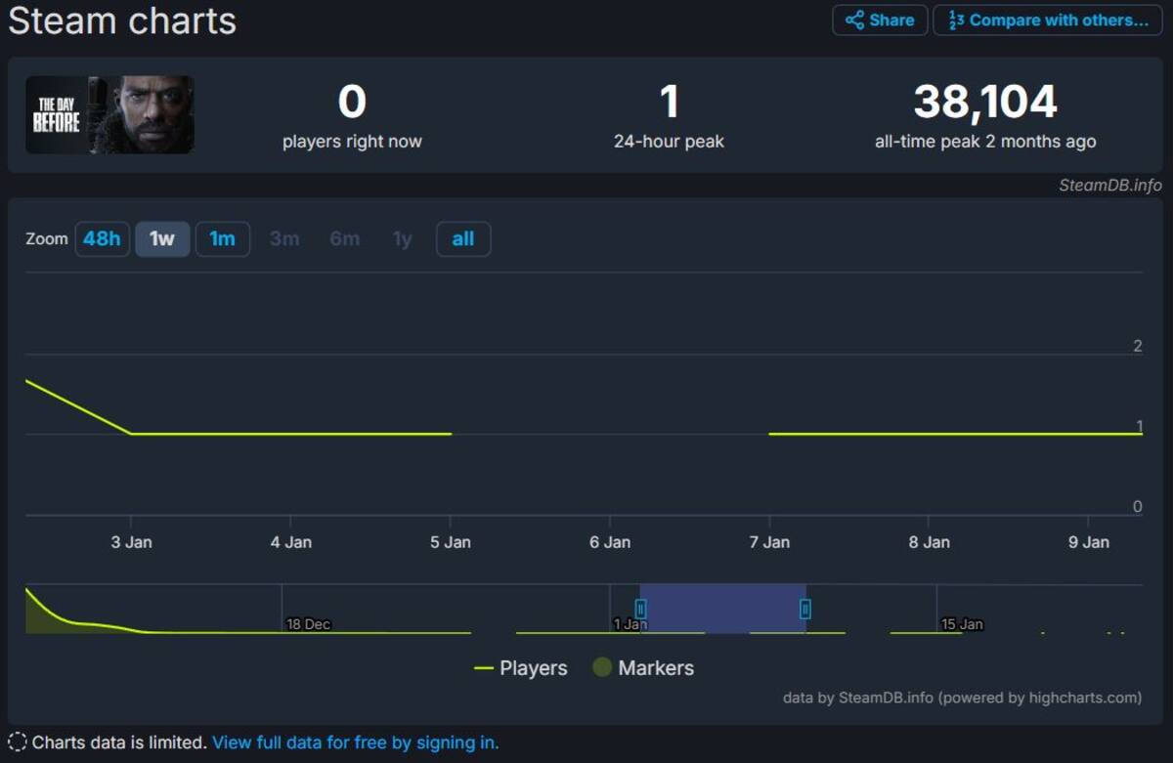Toggle the Players legend series
This screenshot has width=1173, height=763.
pos(520,668)
